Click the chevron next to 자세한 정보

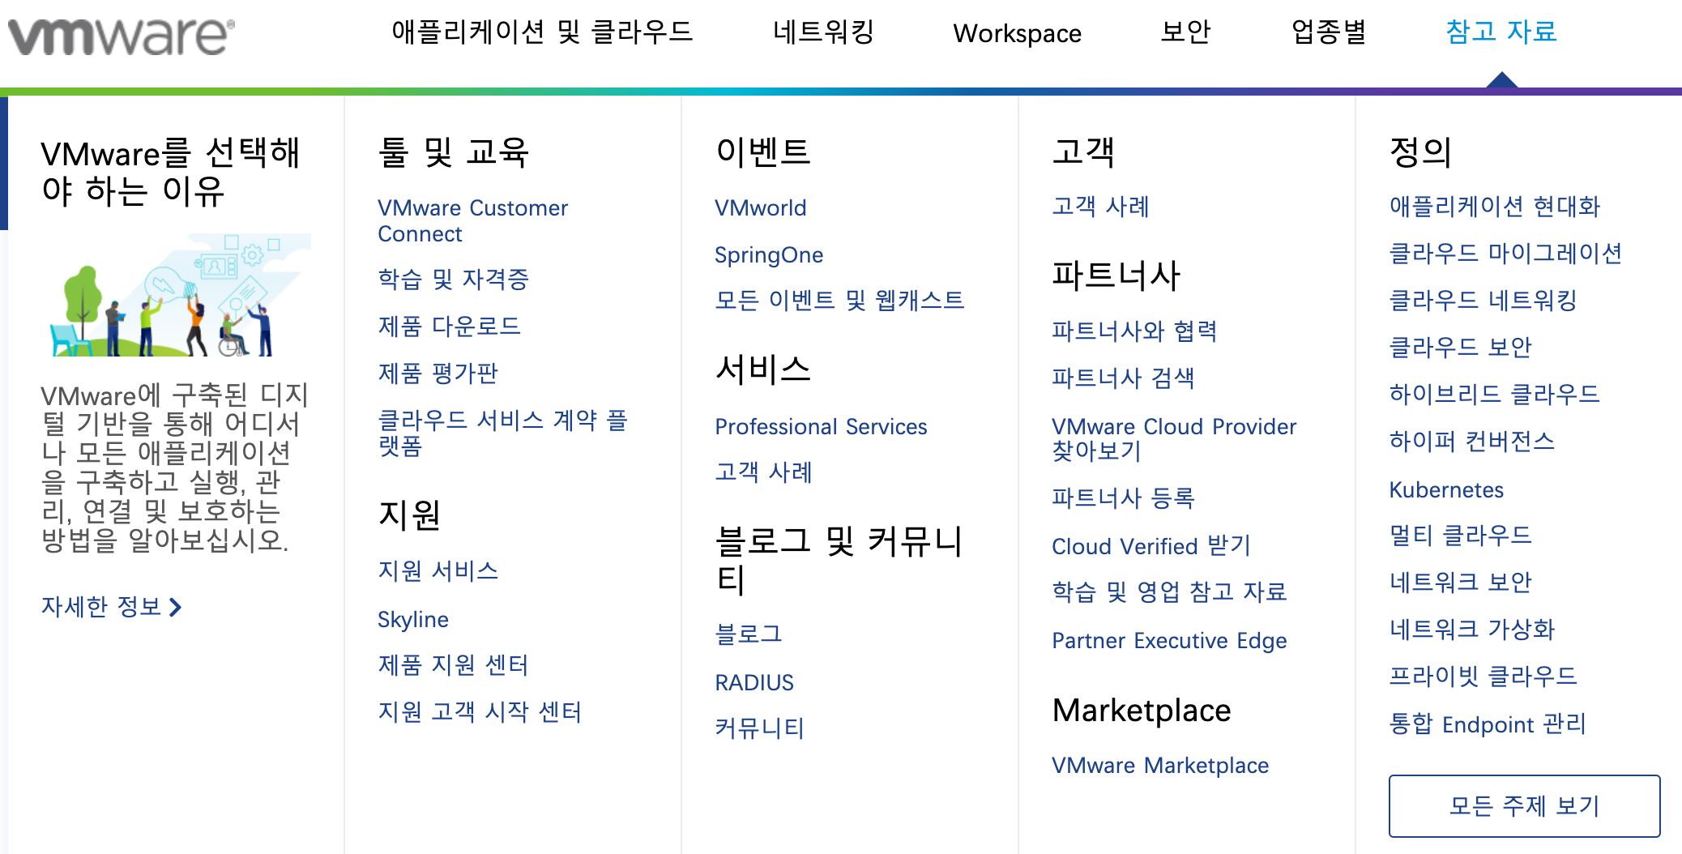(x=175, y=607)
